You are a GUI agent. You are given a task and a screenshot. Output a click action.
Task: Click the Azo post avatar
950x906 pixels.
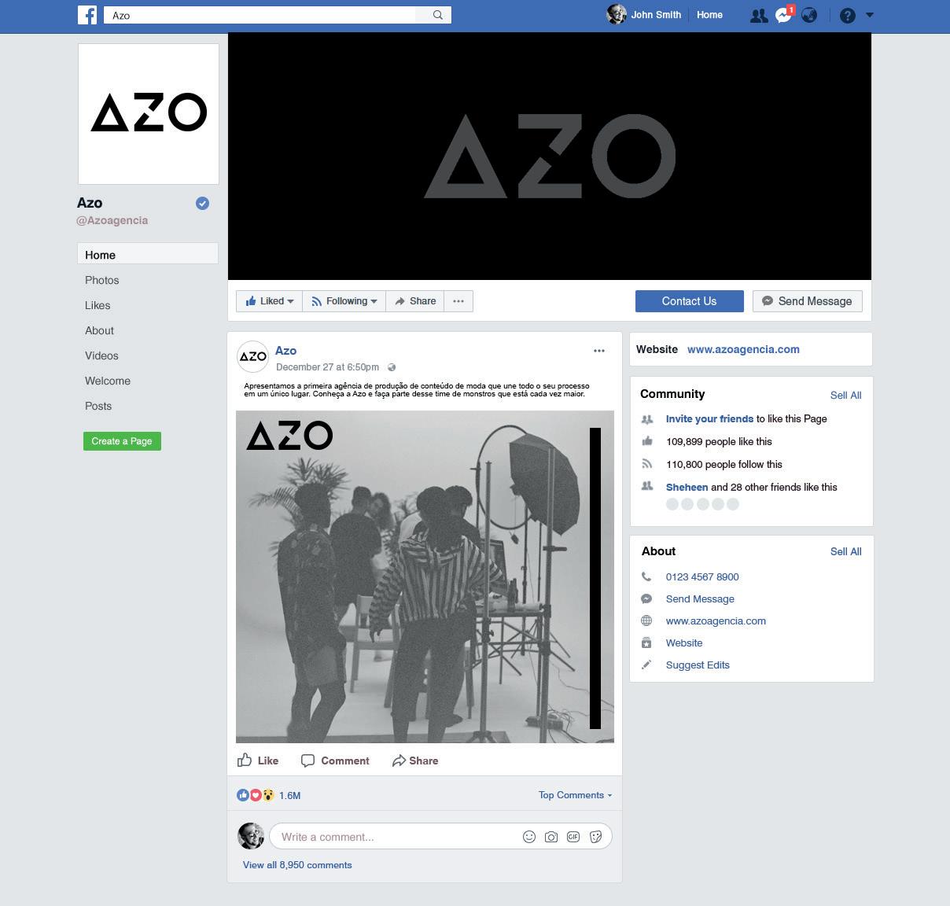click(x=252, y=356)
